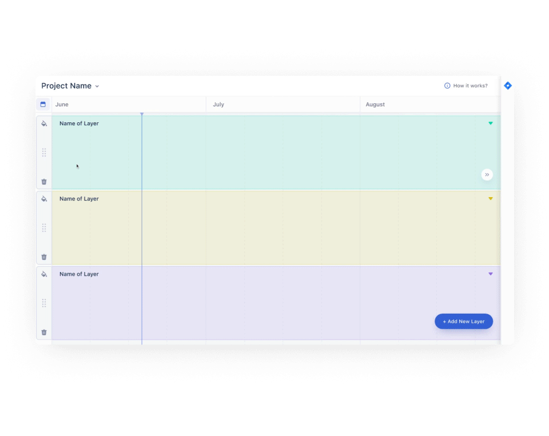Click the double-chevron forward arrow button
Viewport: 549px width, 436px height.
487,175
